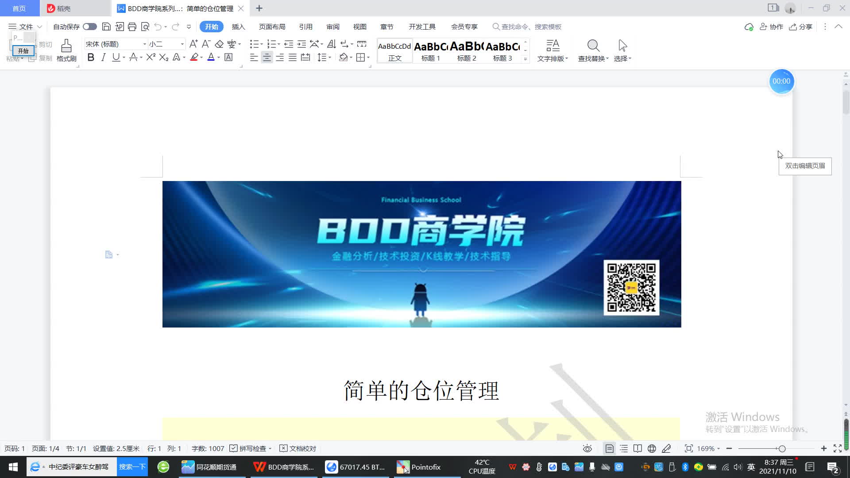Apply superscript formatting

(x=151, y=58)
